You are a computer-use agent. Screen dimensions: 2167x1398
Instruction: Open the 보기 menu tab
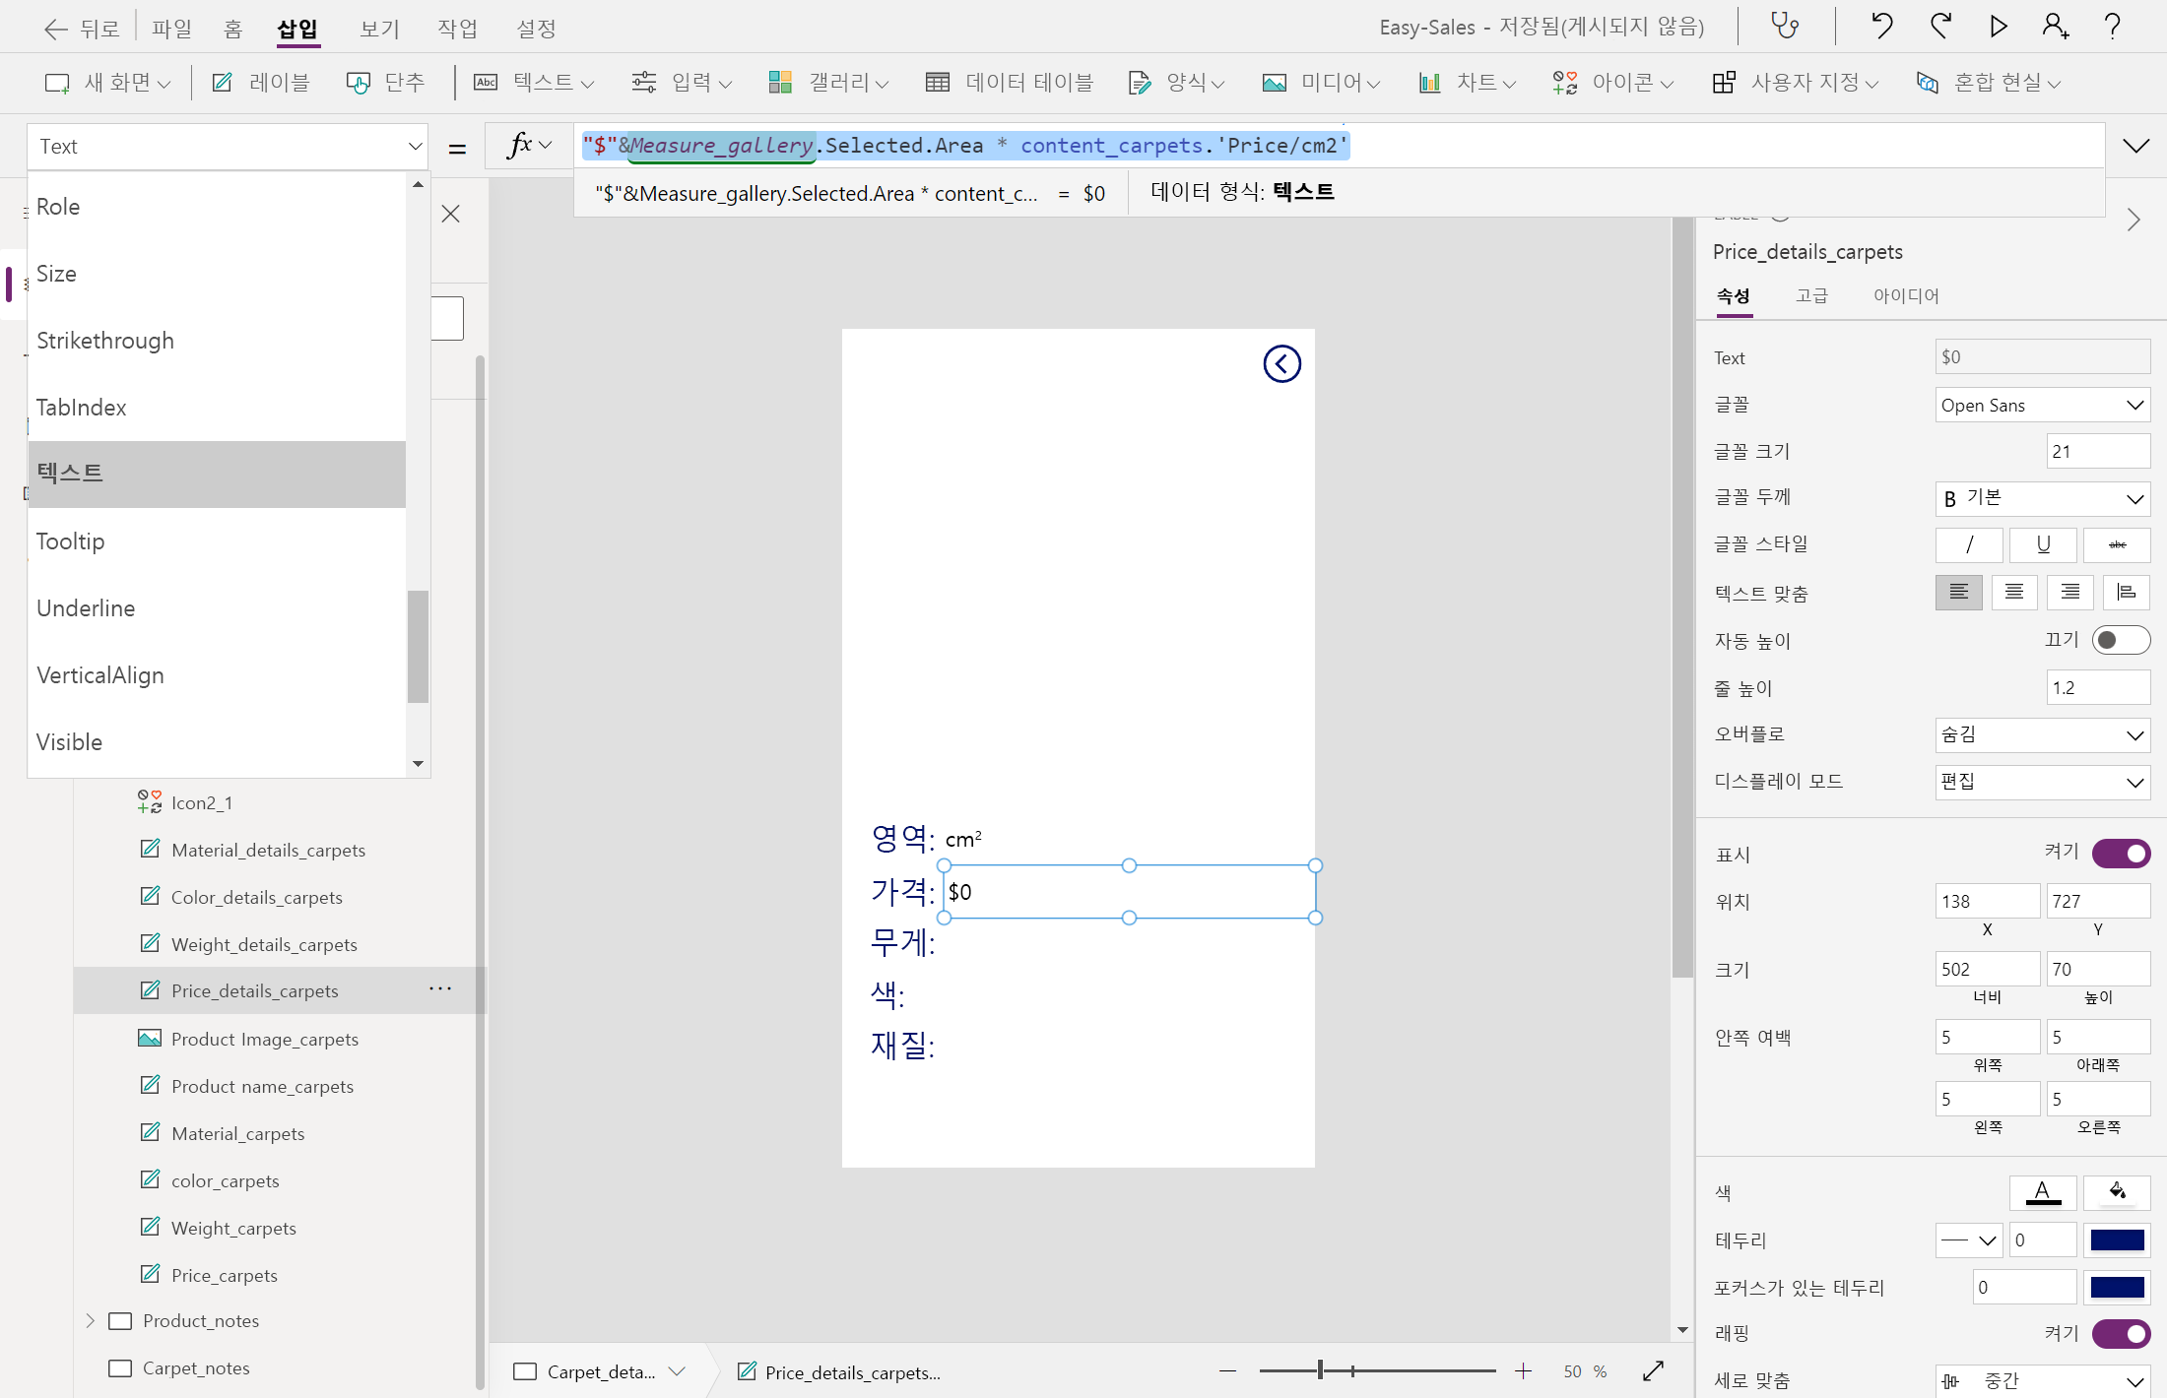point(379,29)
